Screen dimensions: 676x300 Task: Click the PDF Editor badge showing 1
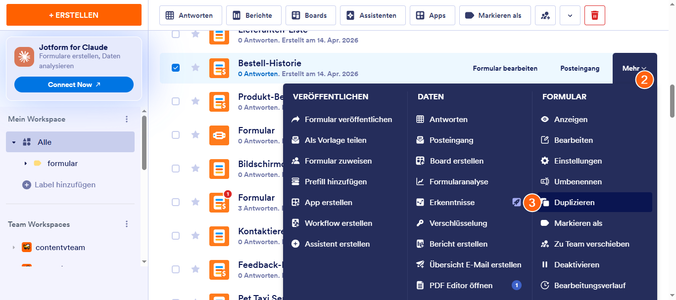517,285
